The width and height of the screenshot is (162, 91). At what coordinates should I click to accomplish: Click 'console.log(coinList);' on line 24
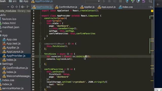pyautogui.click(x=59, y=59)
